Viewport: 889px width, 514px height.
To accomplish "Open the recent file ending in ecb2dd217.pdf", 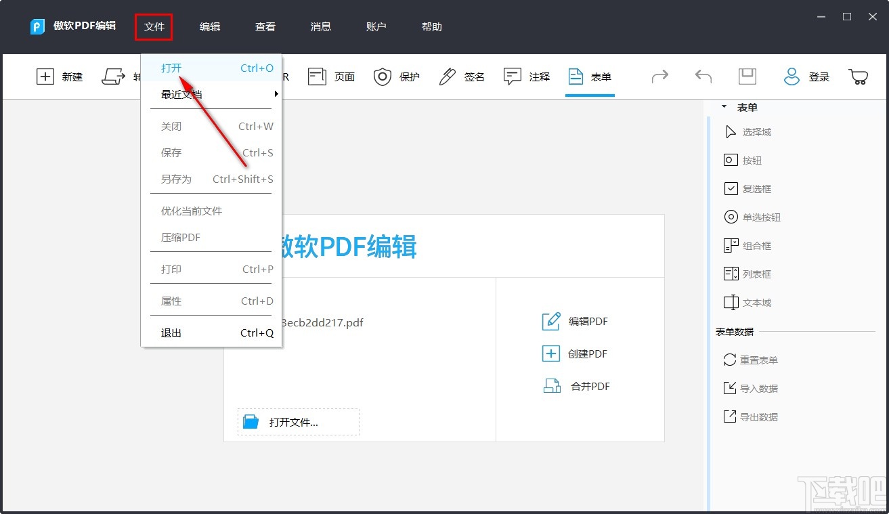I will click(x=323, y=323).
